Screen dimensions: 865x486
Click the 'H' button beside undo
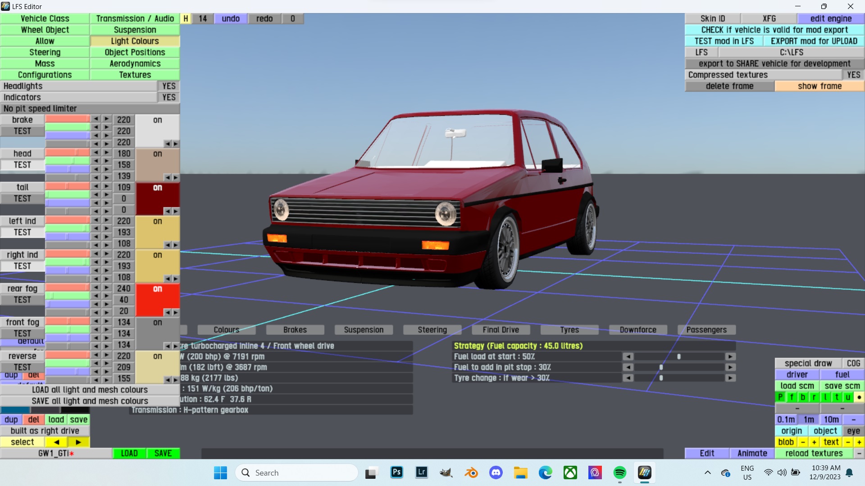(186, 18)
